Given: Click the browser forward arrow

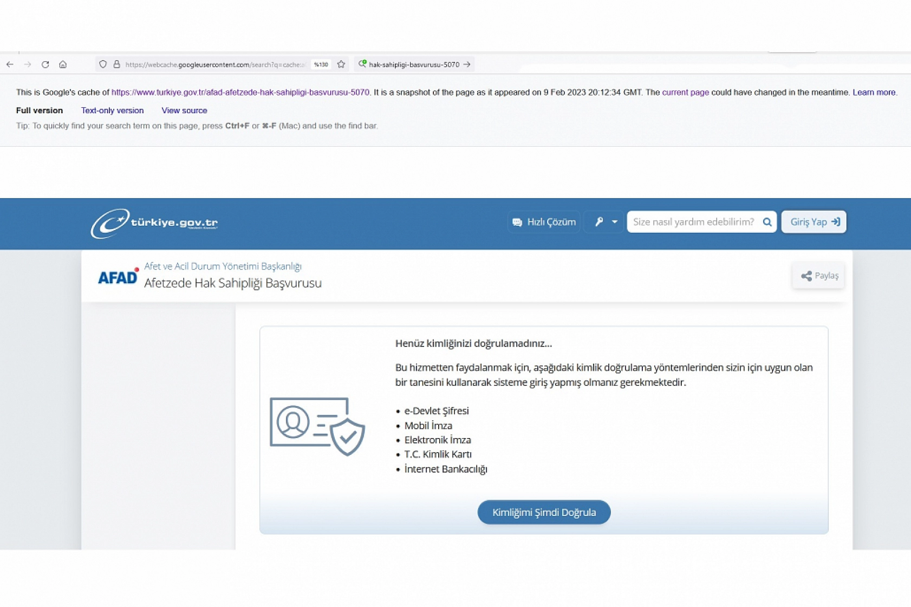Looking at the screenshot, I should point(28,64).
